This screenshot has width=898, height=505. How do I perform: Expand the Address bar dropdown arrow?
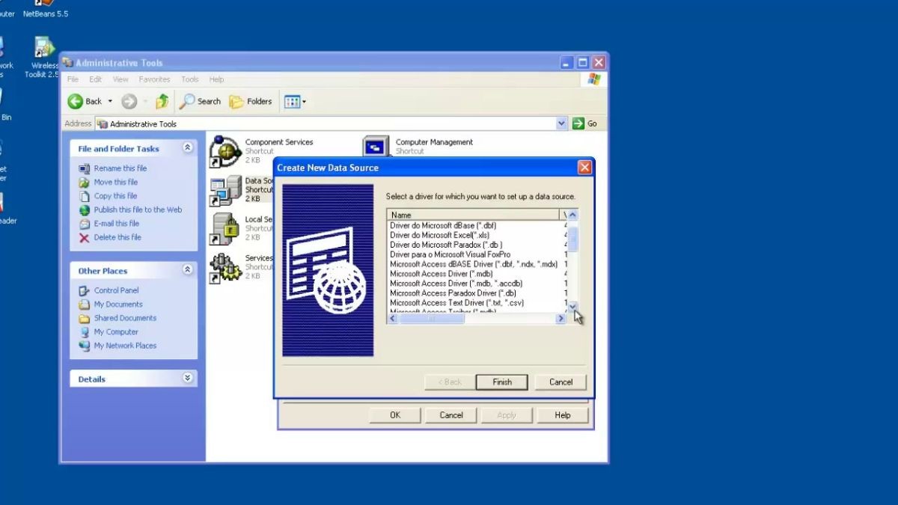point(562,123)
